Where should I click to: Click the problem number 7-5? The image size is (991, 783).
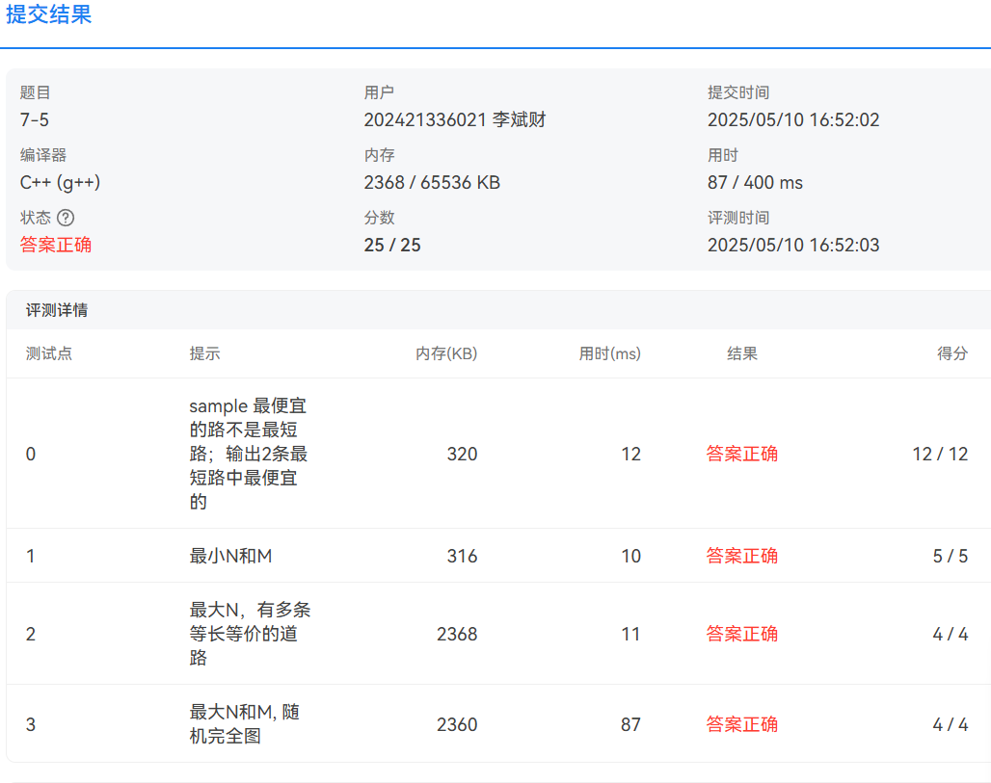37,120
